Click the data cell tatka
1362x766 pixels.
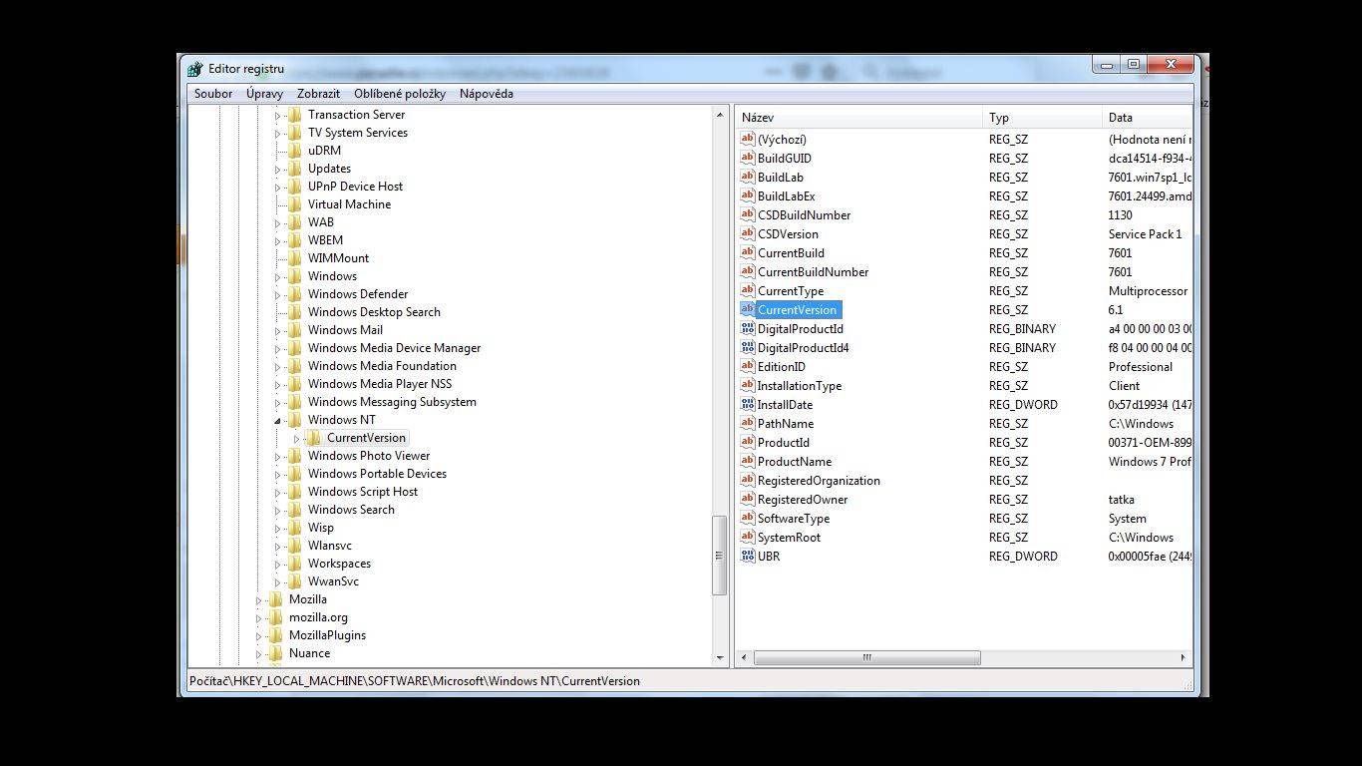click(x=1121, y=499)
